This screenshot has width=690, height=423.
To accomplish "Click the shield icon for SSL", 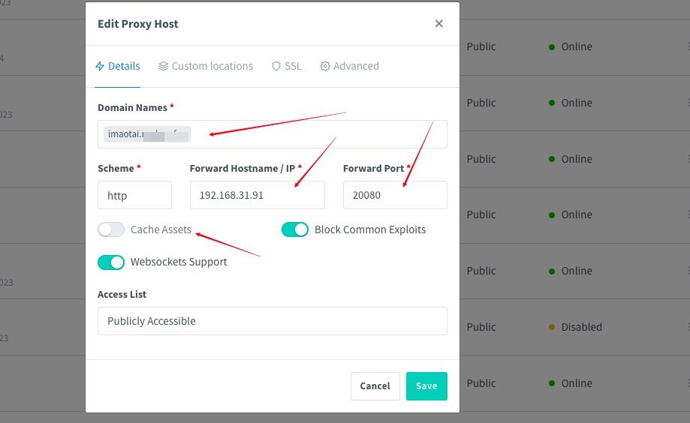I will tap(276, 66).
